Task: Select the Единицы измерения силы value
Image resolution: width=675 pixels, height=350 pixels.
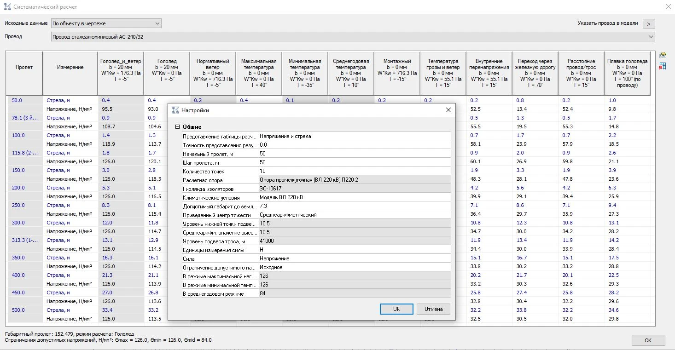Action: (x=355, y=250)
